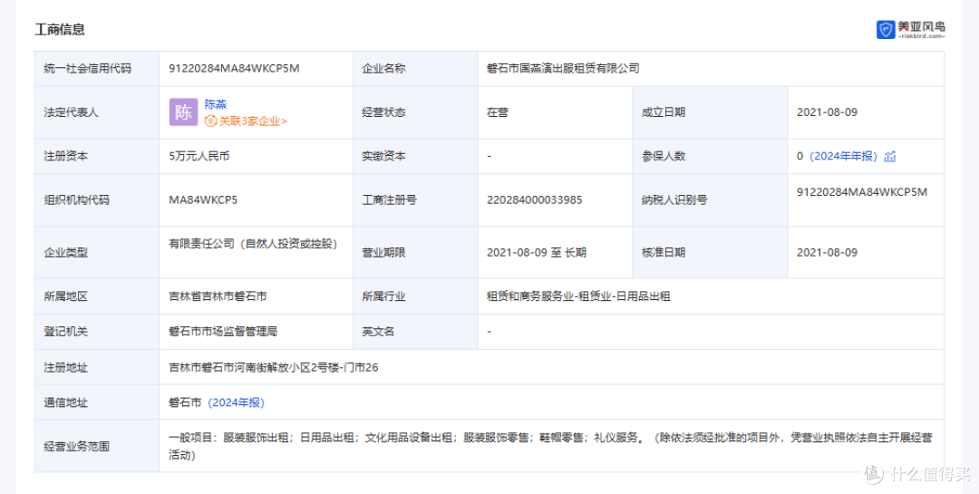This screenshot has width=979, height=494.
Task: Click the 注册地址 label cell
Action: click(97, 367)
